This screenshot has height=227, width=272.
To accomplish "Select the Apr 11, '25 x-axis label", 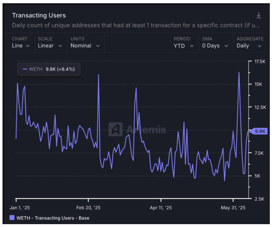I will click(x=161, y=208).
